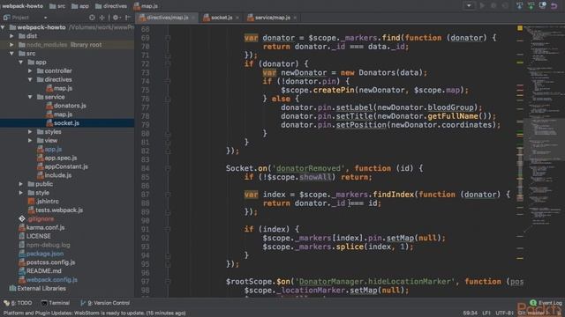Click the Run play icon
Screen dimensions: 565x317
(x=482, y=6)
